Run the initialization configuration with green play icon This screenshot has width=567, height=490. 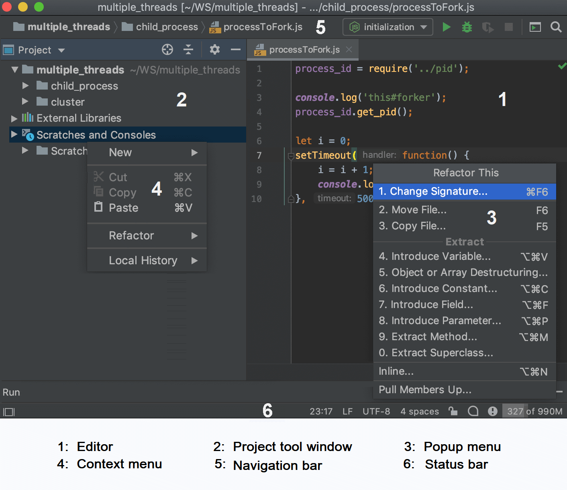point(446,27)
